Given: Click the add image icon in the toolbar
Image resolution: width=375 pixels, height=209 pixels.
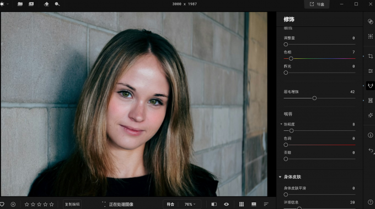Looking at the screenshot, I should coord(31,4).
